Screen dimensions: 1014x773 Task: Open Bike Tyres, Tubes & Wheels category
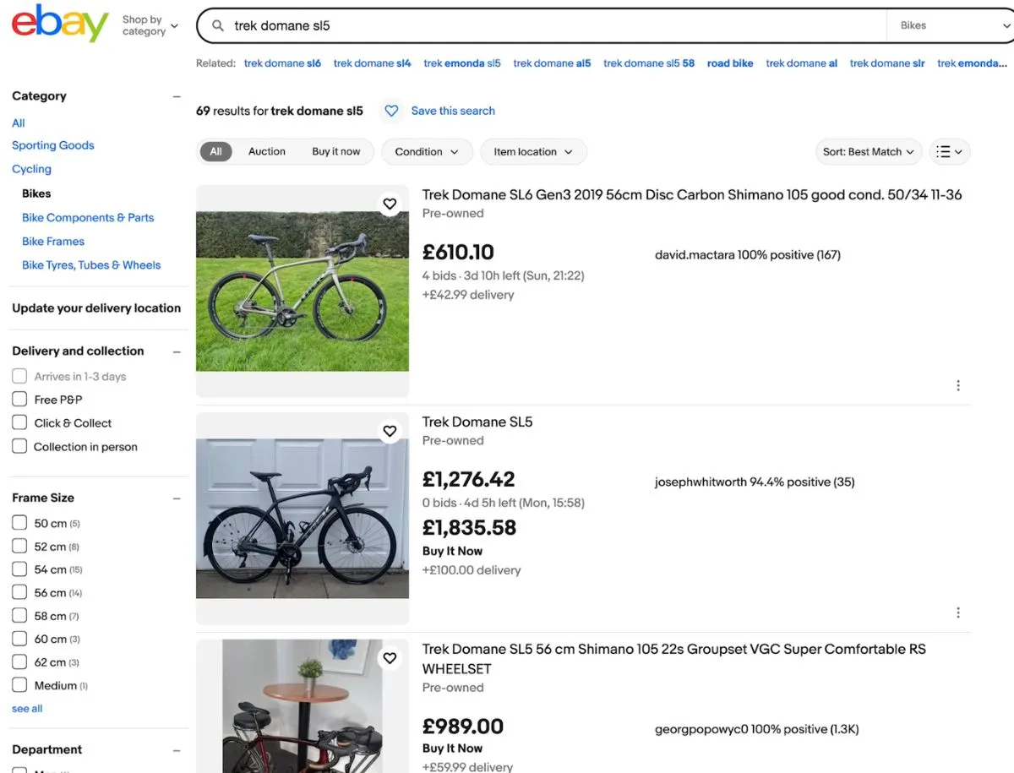pos(91,265)
